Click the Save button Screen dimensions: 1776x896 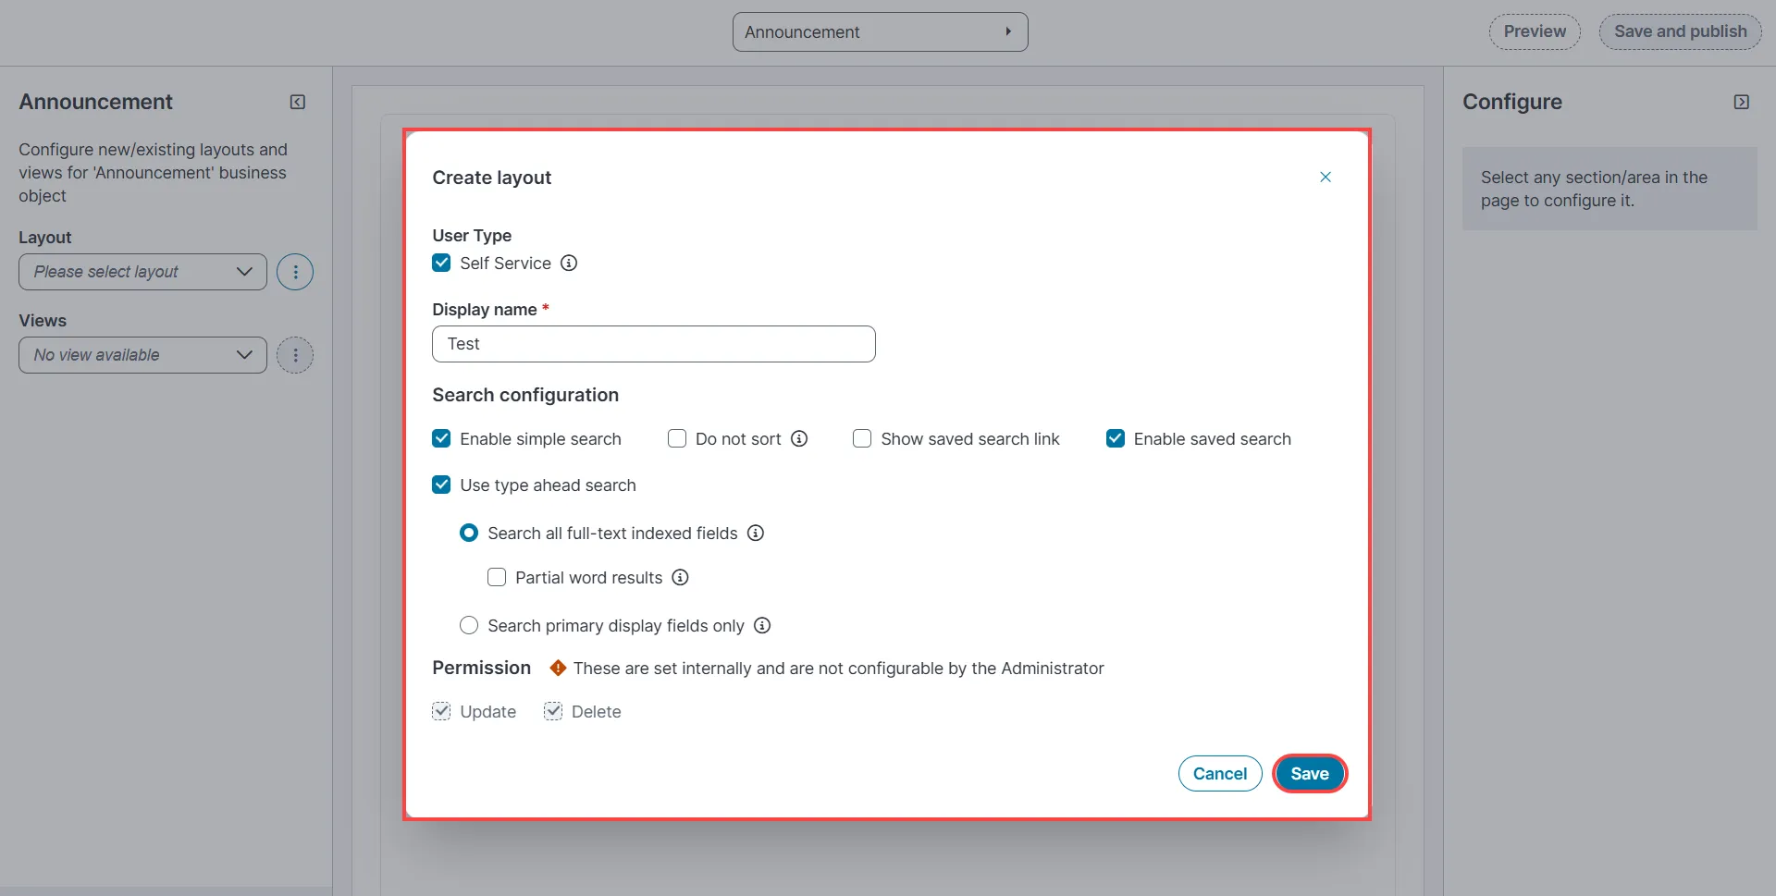(x=1310, y=774)
